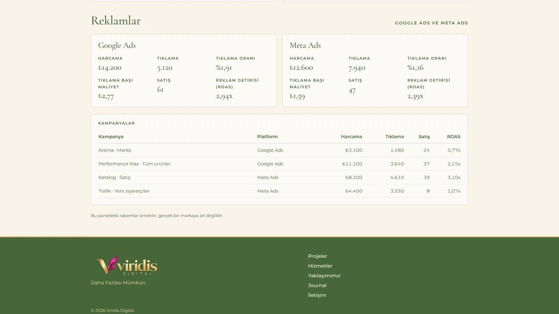Click the ₺11.100 spend cell
Screen dimensions: 559x314
point(352,164)
